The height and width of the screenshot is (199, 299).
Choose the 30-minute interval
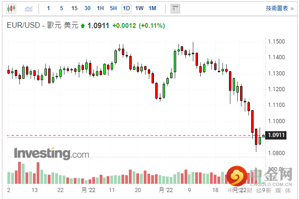tap(87, 8)
